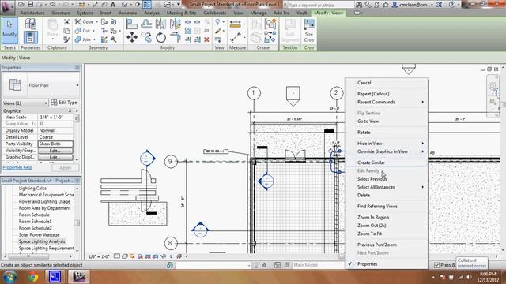Click the Size Crop button
The width and height of the screenshot is (506, 284).
point(309,31)
